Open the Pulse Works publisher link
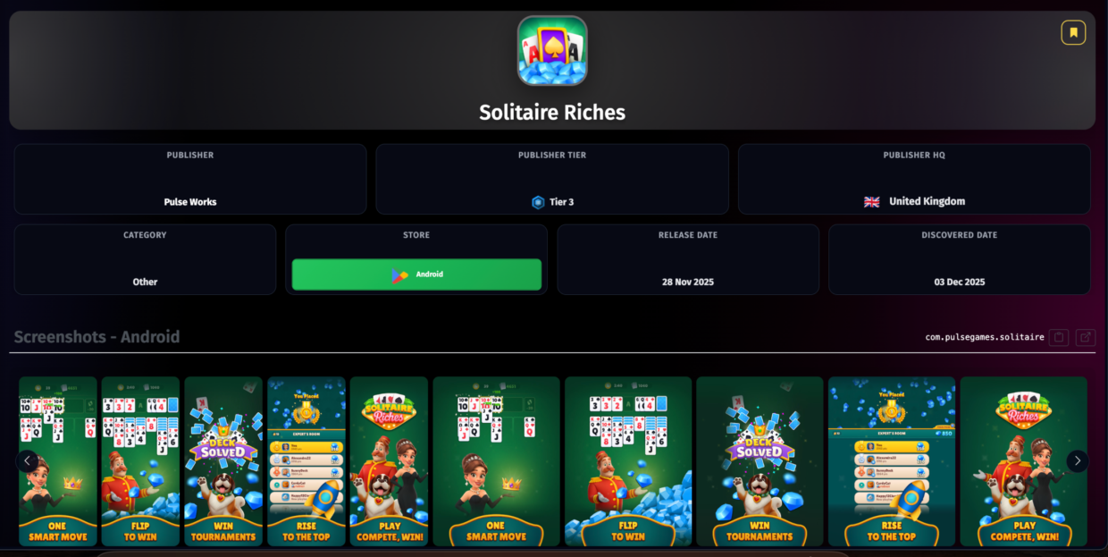The width and height of the screenshot is (1108, 557). click(x=190, y=202)
